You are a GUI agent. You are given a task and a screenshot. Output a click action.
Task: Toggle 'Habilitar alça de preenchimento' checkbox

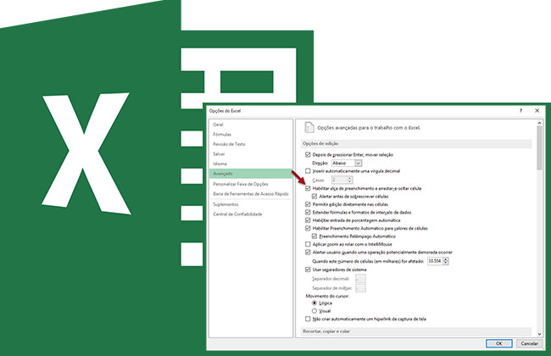click(308, 188)
